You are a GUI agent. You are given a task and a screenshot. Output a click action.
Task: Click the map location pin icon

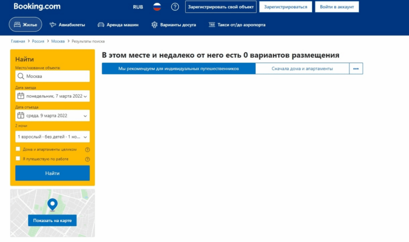[52, 205]
